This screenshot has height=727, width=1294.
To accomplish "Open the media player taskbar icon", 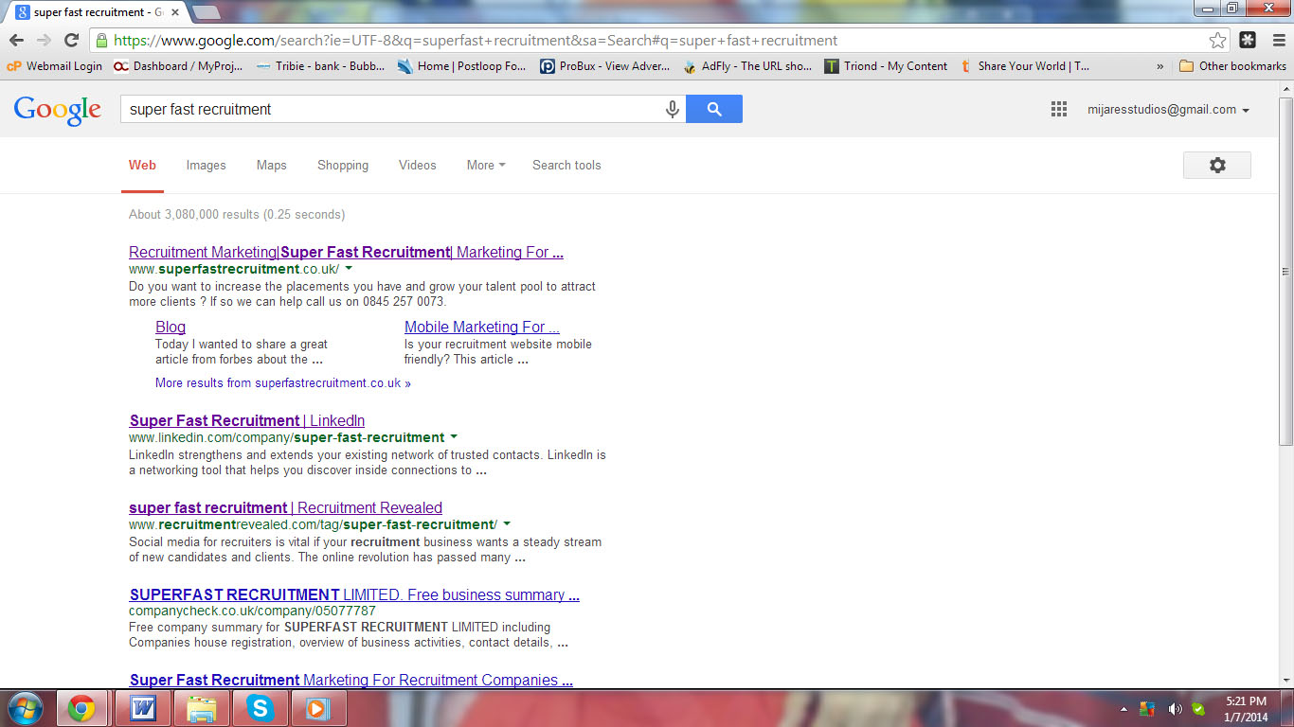I will (x=318, y=708).
